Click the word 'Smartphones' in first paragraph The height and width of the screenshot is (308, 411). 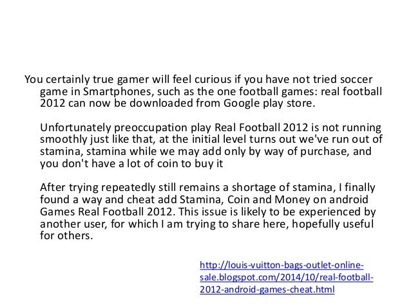pos(117,92)
